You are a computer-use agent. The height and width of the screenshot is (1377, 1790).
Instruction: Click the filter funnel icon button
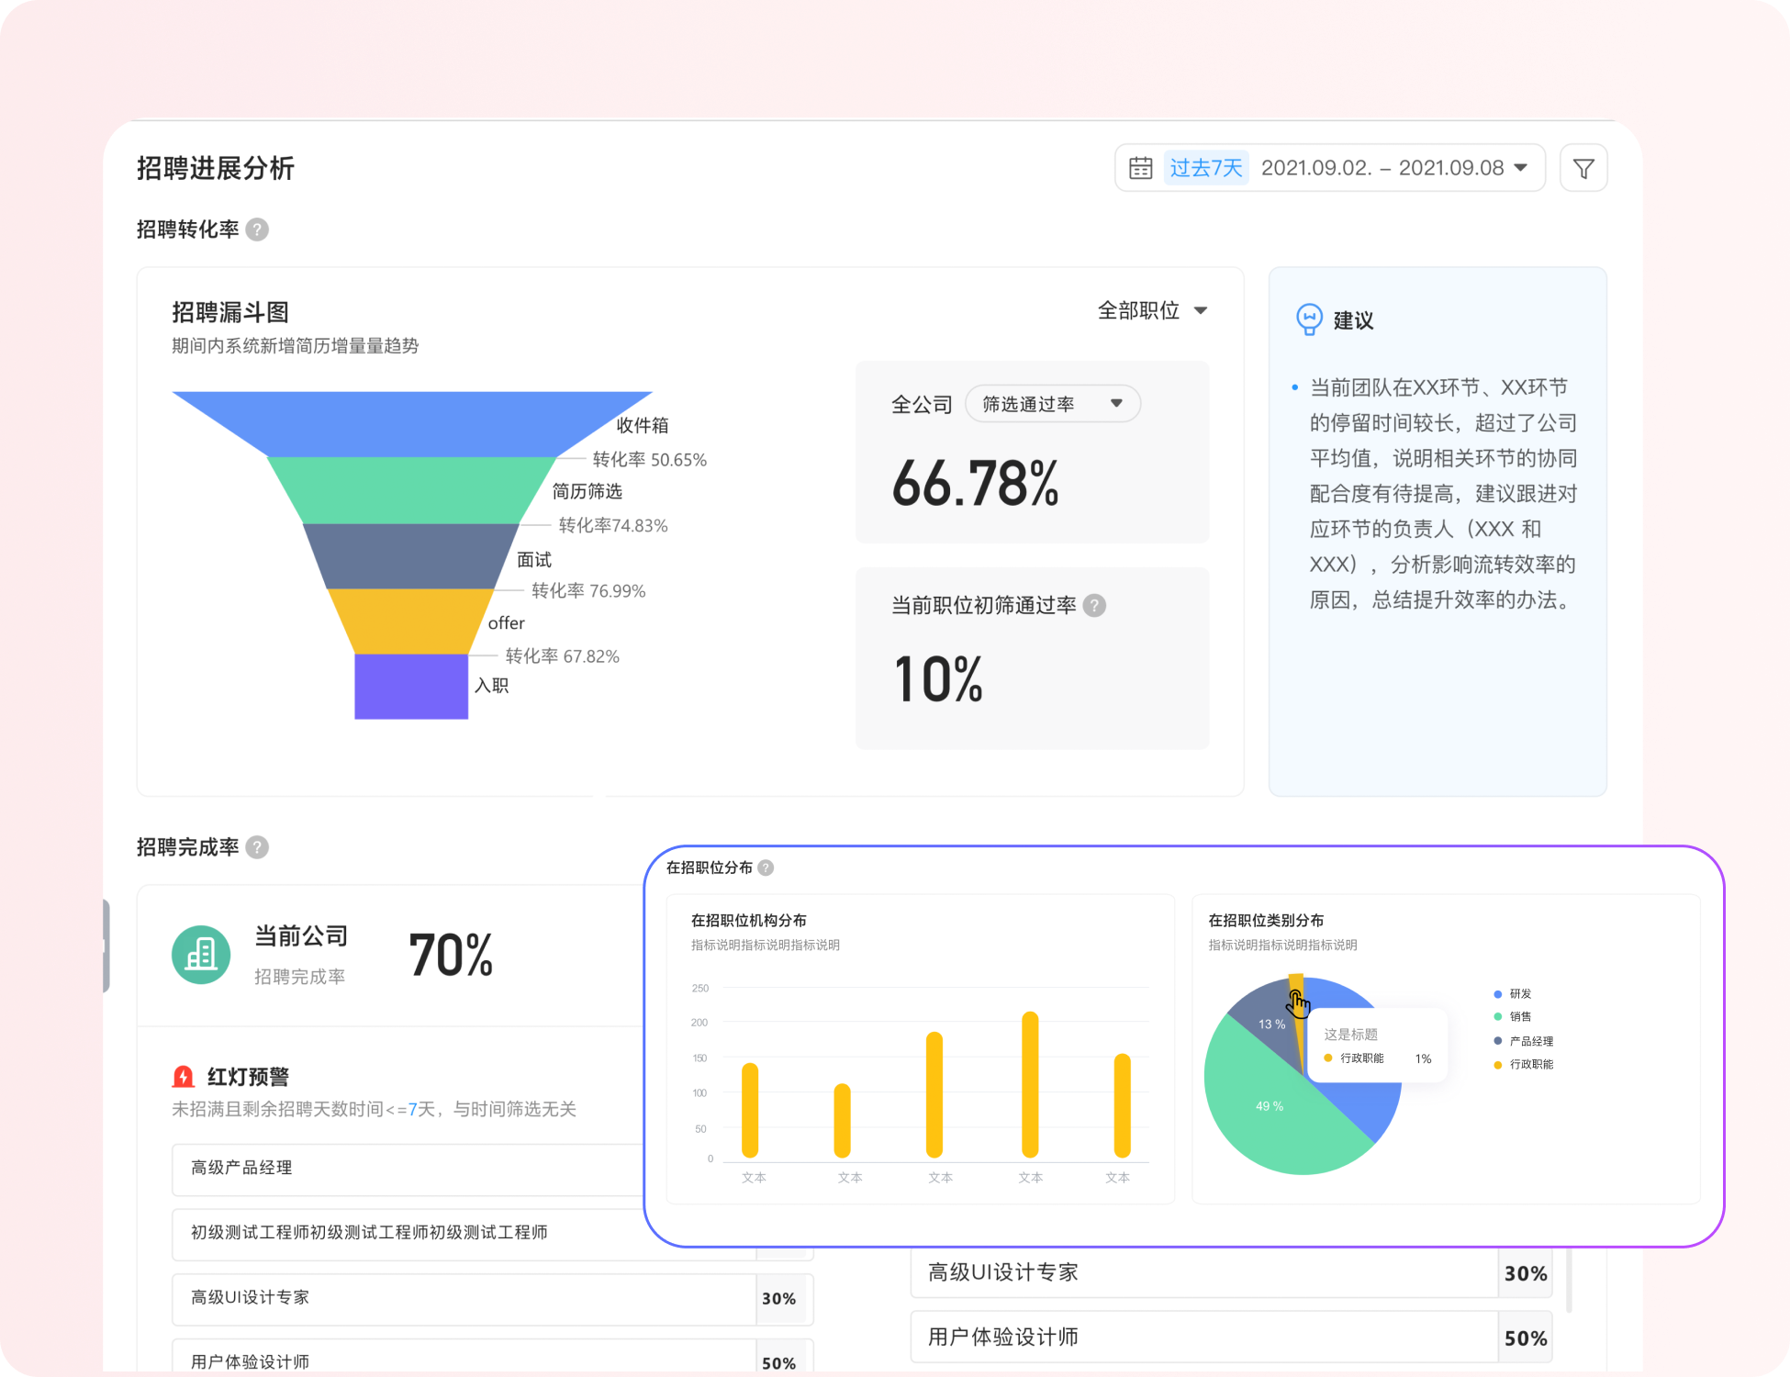coord(1583,168)
